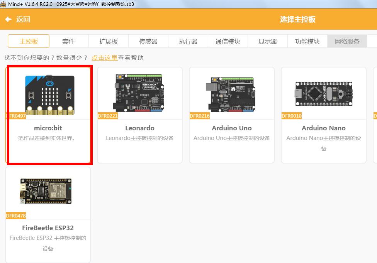Click the Arduino Uno主控板控制的设备 description
Image resolution: width=377 pixels, height=263 pixels.
point(232,138)
